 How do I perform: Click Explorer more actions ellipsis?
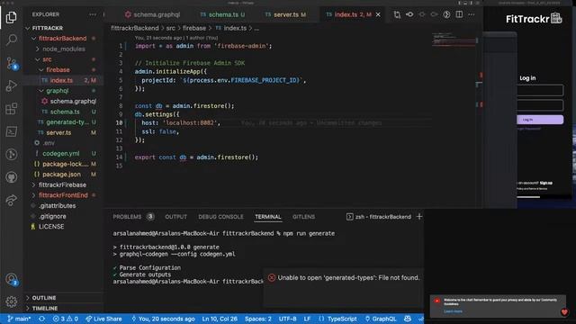(93, 14)
